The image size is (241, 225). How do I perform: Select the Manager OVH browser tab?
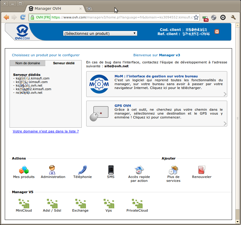(x=55, y=9)
